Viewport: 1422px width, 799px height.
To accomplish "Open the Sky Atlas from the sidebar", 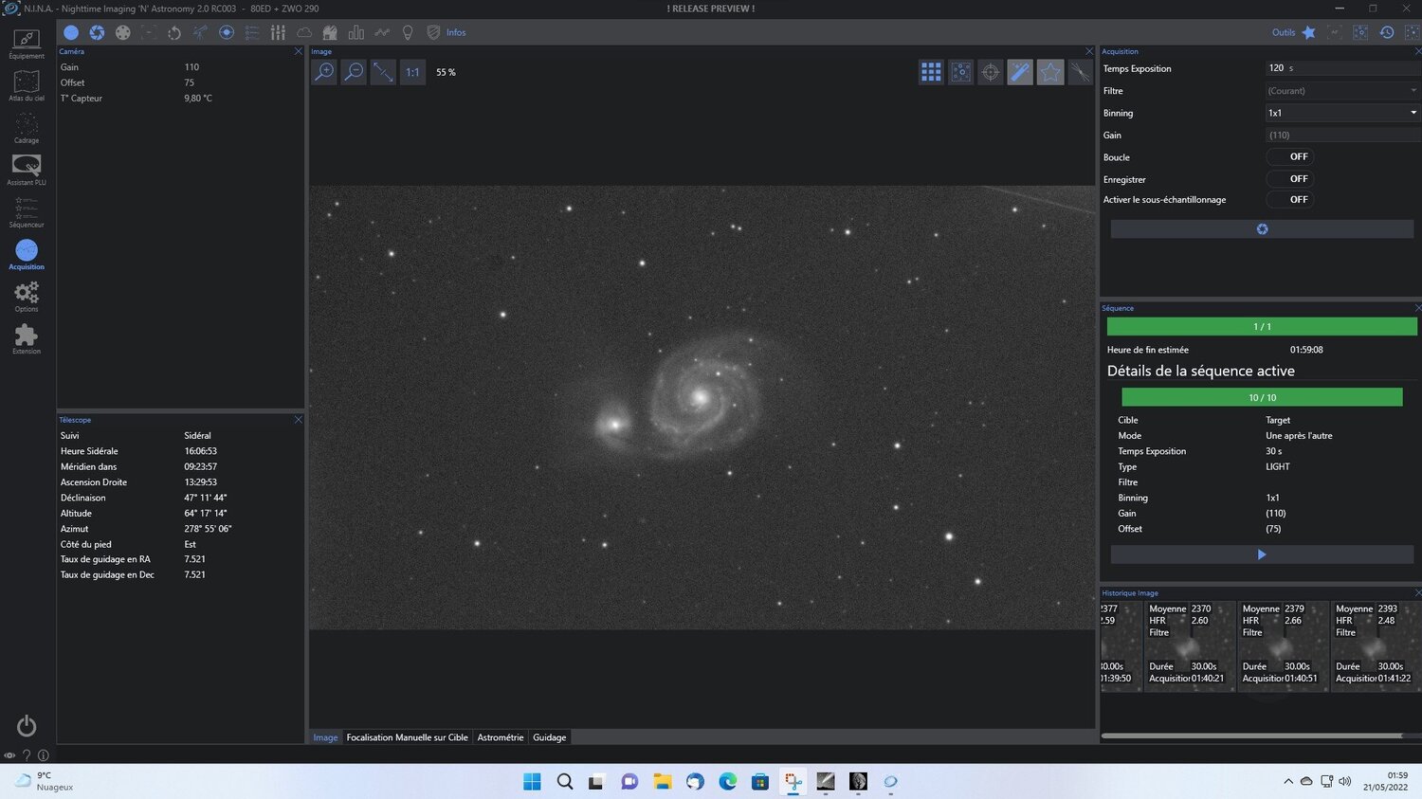I will coord(26,85).
